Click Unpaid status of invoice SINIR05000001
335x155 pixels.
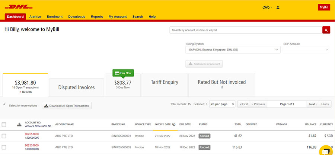[x=204, y=136]
